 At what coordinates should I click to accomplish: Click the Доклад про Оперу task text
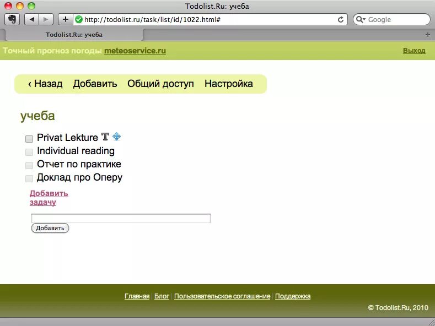tap(79, 177)
